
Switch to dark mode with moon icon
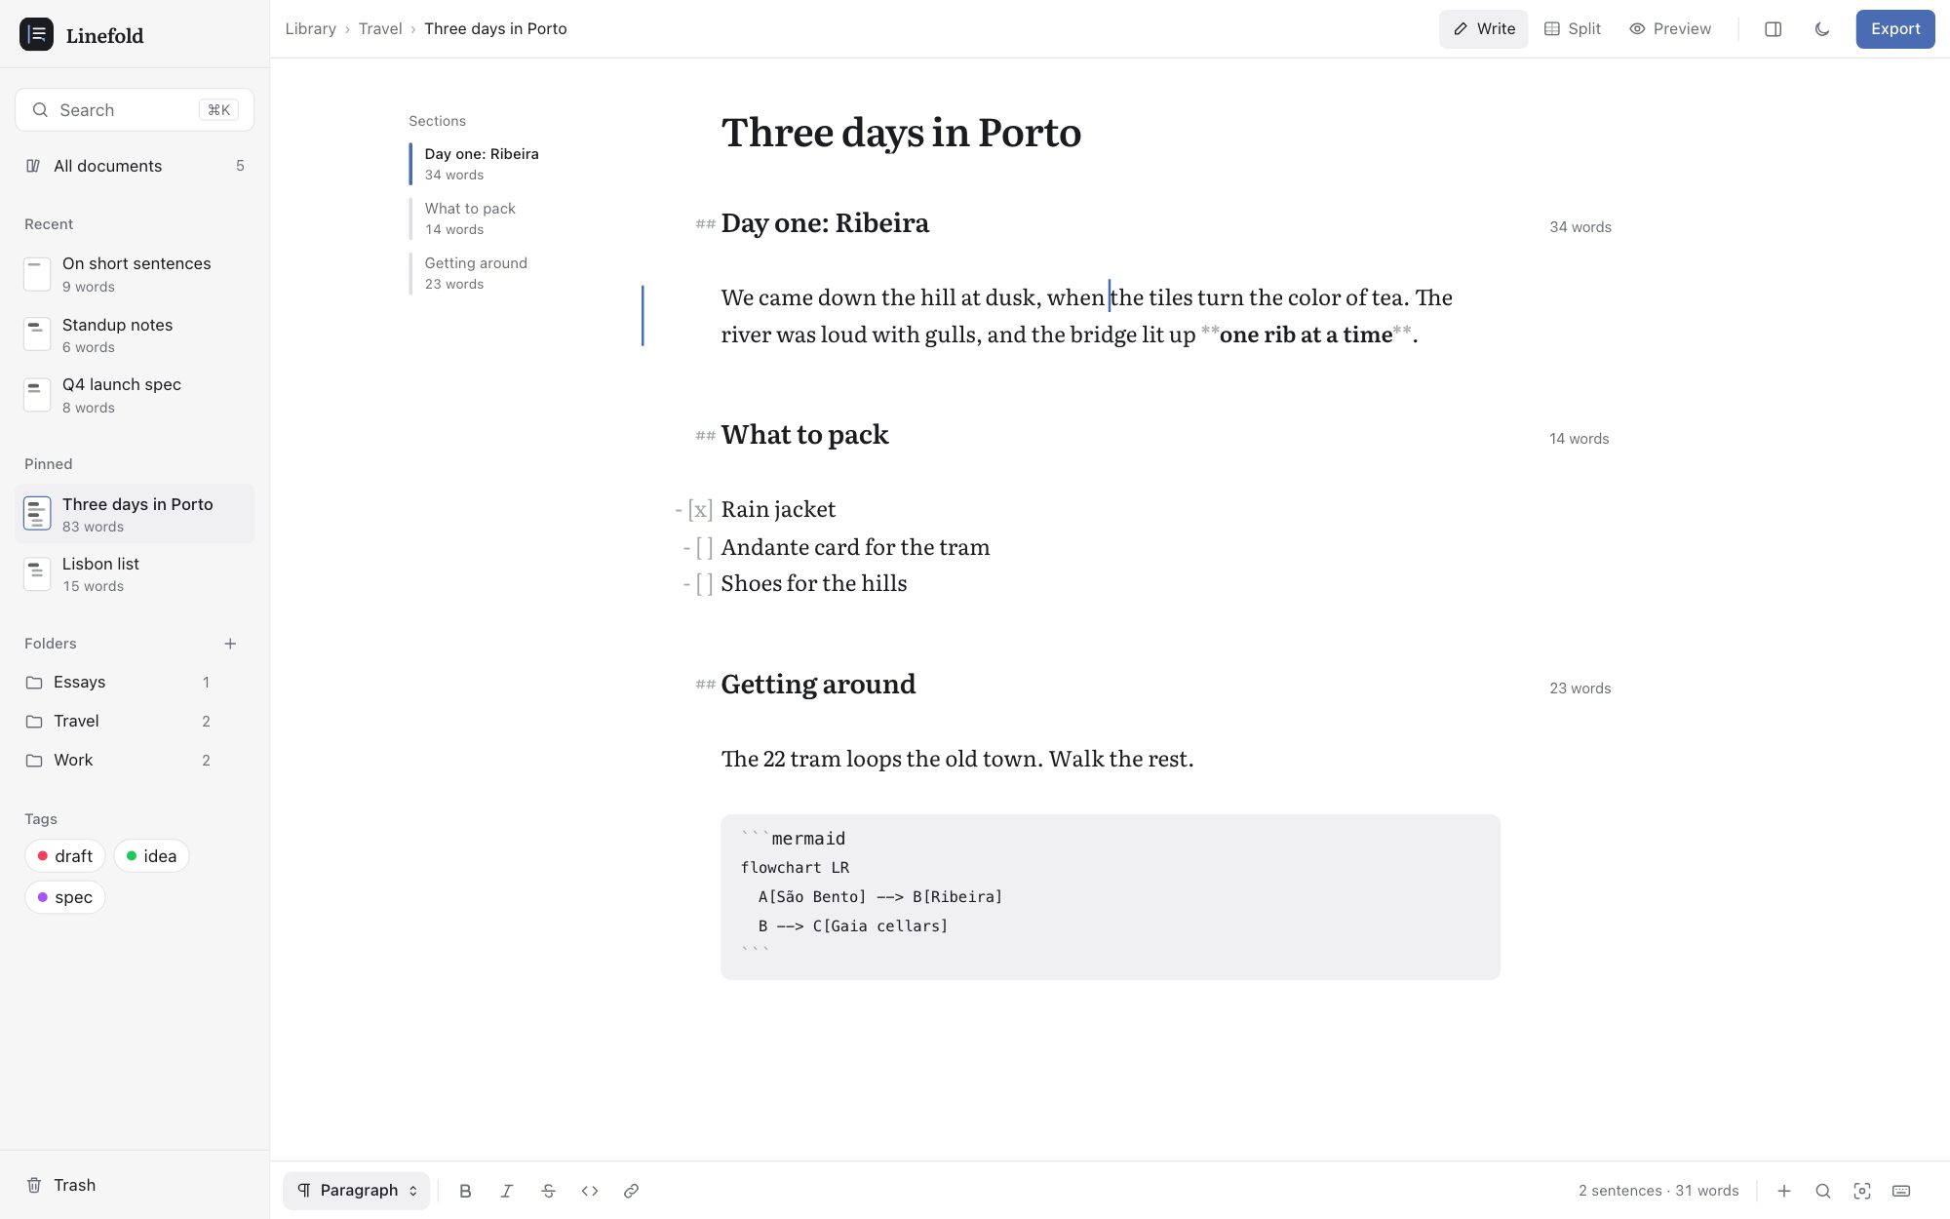[1822, 29]
